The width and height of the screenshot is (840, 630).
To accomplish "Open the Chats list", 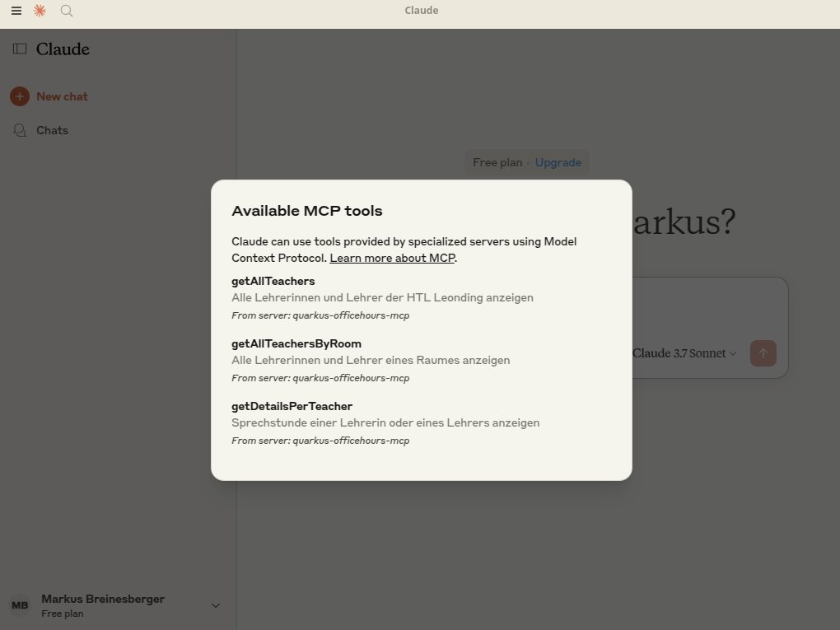I will (52, 130).
